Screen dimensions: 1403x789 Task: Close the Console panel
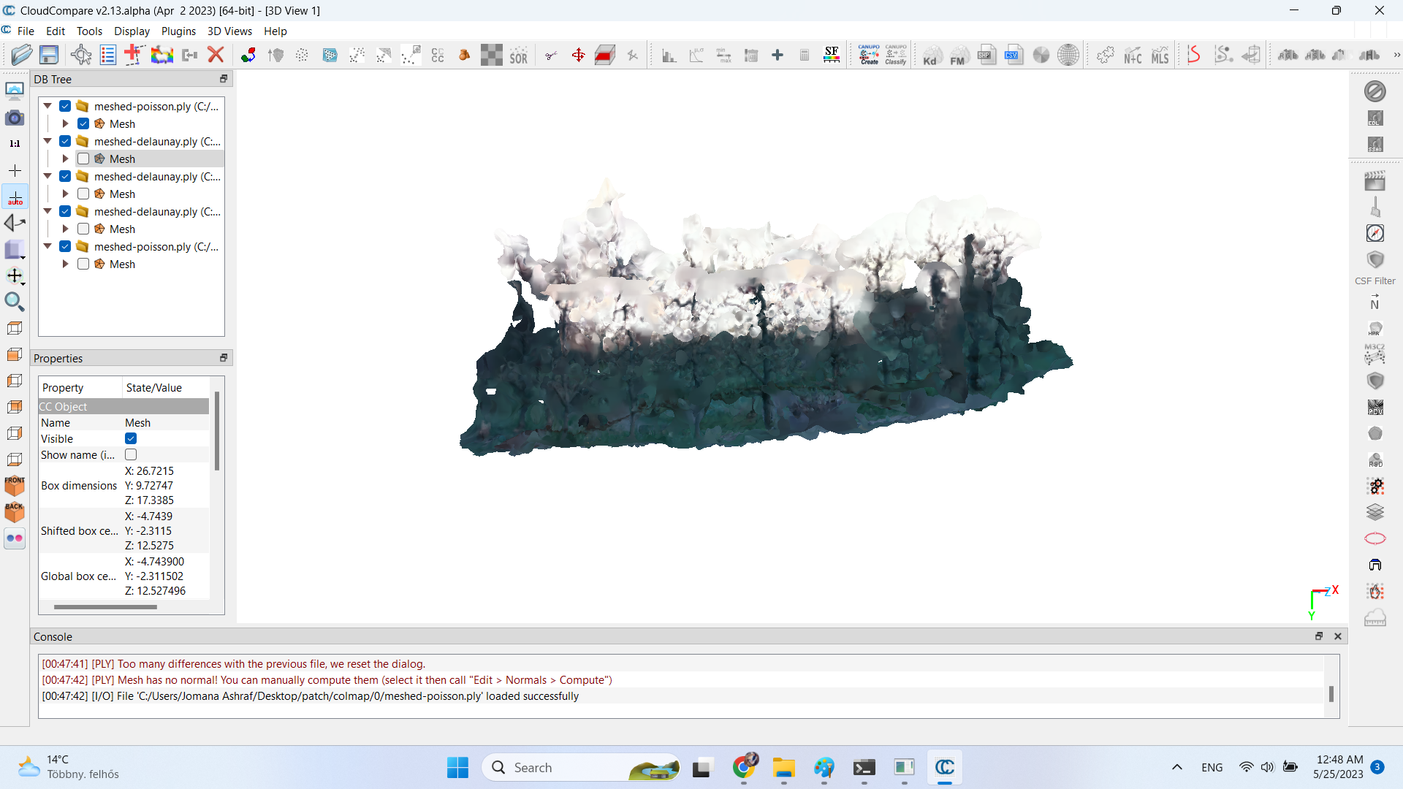pyautogui.click(x=1338, y=636)
